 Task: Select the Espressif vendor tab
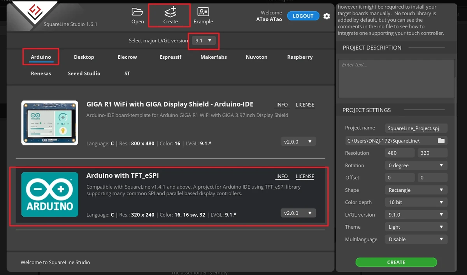[x=170, y=57]
